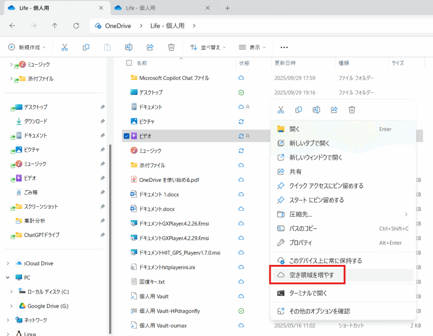Click the share icon in the main toolbar
The width and height of the screenshot is (433, 336).
click(x=150, y=47)
